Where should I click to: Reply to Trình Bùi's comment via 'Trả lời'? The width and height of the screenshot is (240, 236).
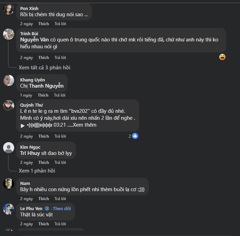click(60, 58)
